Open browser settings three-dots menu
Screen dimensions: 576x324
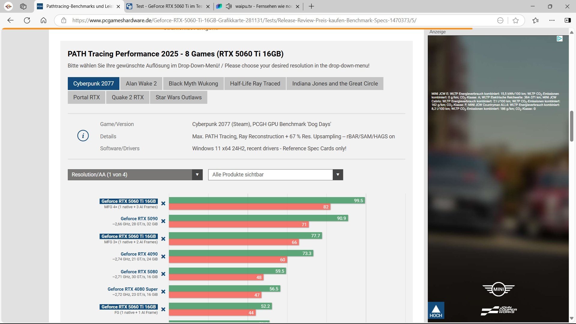[552, 20]
